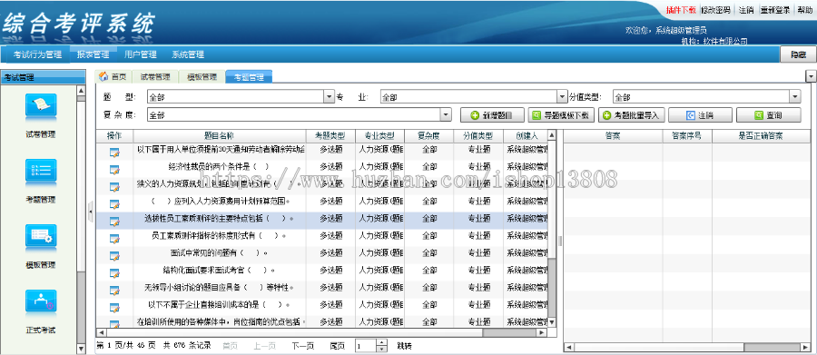Click 修改密码 link
This screenshot has height=355, width=817.
pyautogui.click(x=716, y=10)
